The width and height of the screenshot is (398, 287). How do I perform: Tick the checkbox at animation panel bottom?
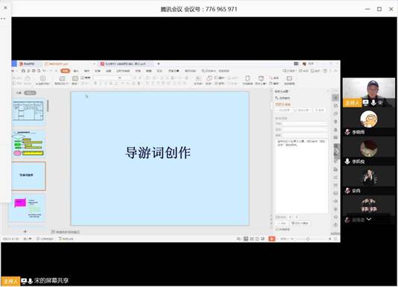click(277, 230)
